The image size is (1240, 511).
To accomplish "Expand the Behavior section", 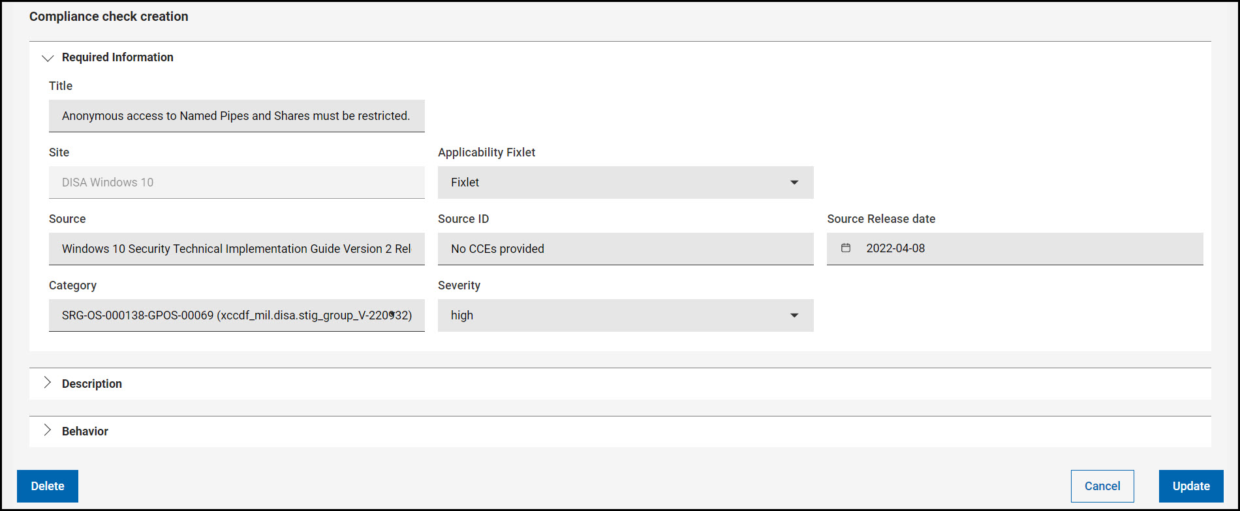I will point(48,431).
